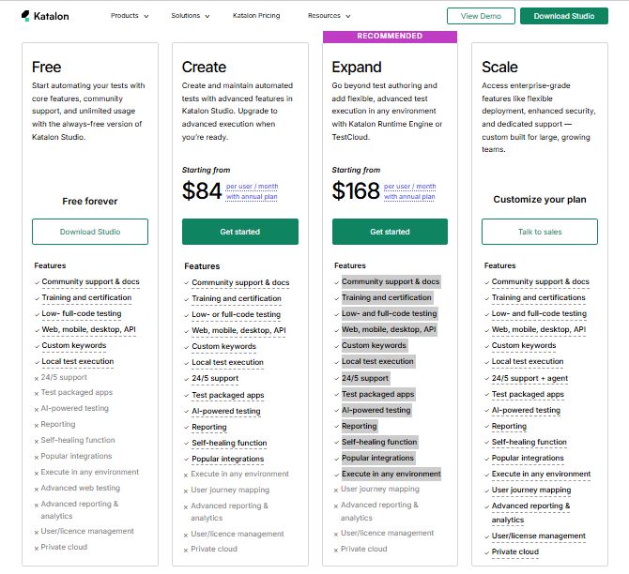Viewport: 629px width, 574px height.
Task: Click X icon beside Free plan's AI-powered testing
Action: tap(37, 409)
